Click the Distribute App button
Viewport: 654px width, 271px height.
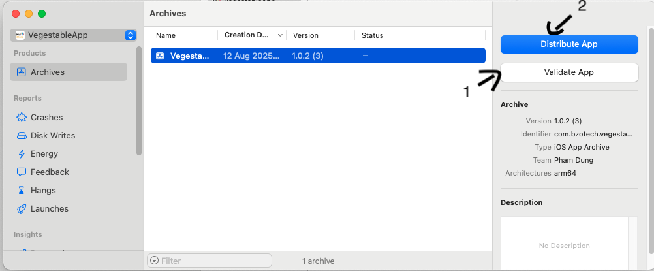(569, 44)
